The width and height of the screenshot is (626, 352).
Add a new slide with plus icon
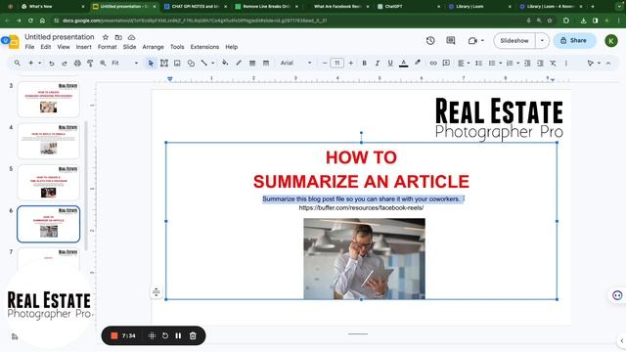pyautogui.click(x=30, y=63)
